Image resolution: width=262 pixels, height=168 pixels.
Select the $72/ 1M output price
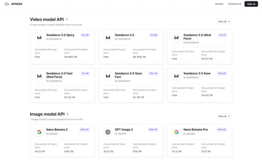206,151
